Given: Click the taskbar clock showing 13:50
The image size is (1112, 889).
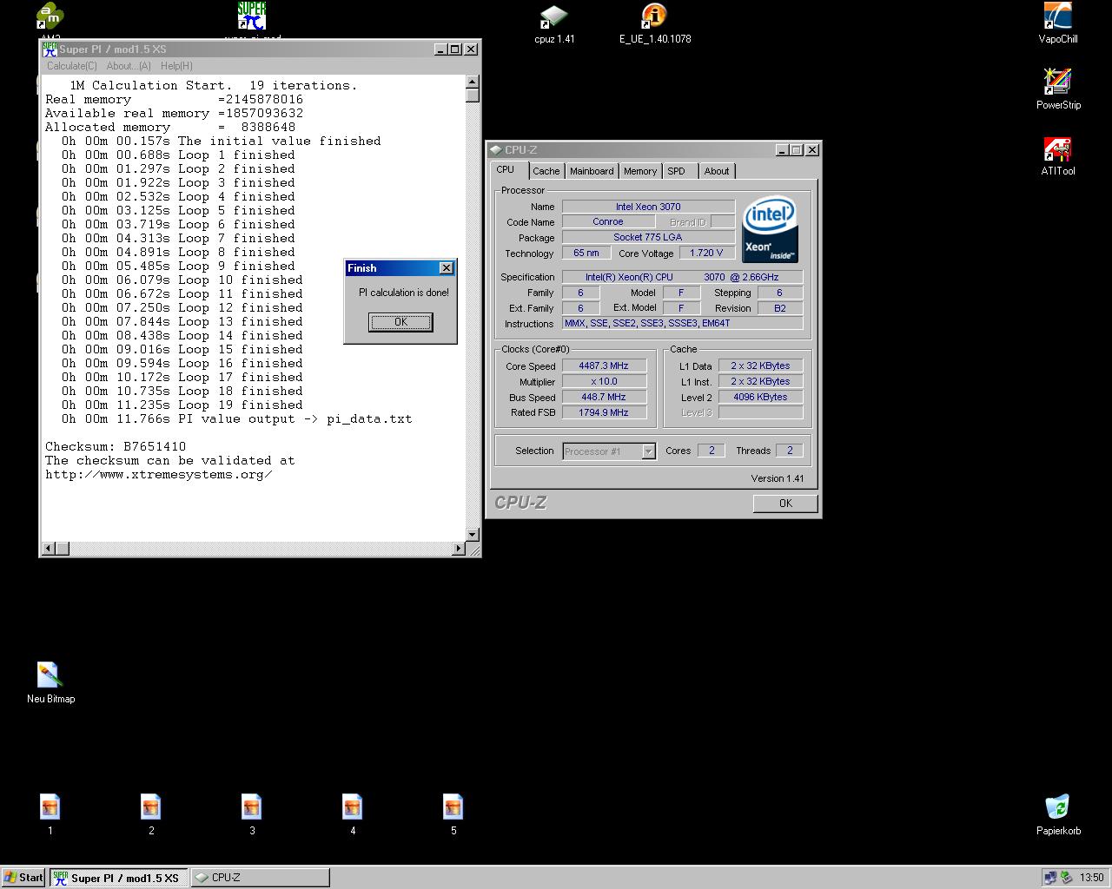Looking at the screenshot, I should coord(1092,877).
